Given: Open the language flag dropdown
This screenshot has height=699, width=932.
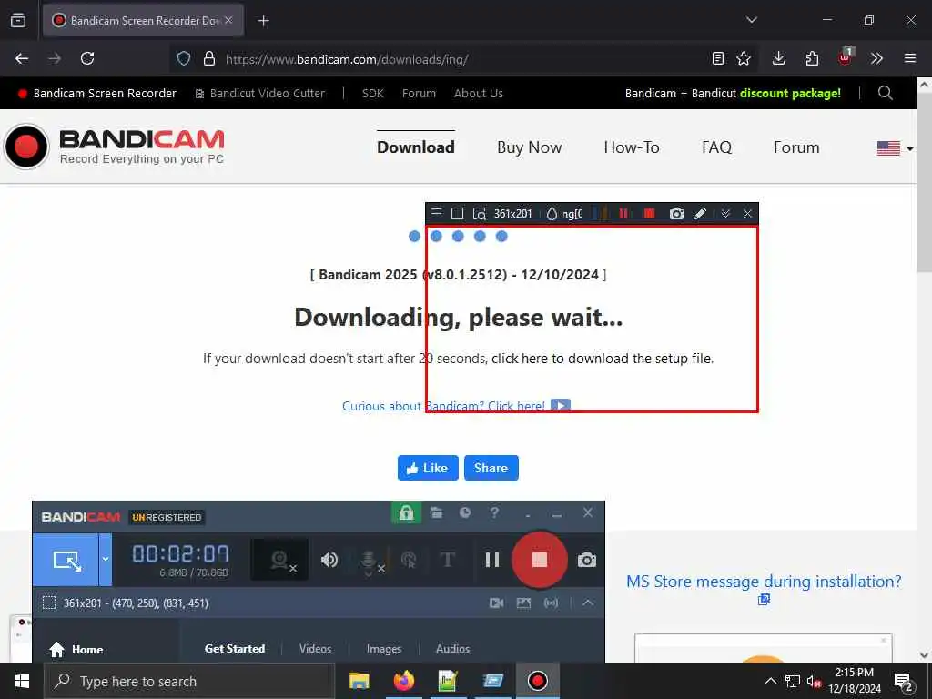Looking at the screenshot, I should [x=896, y=148].
